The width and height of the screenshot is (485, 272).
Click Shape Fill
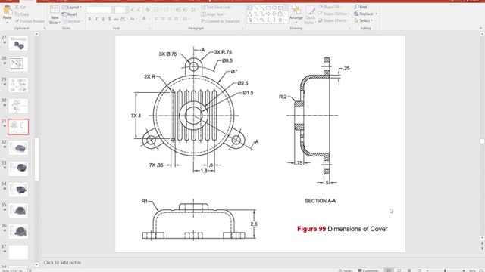coord(329,7)
